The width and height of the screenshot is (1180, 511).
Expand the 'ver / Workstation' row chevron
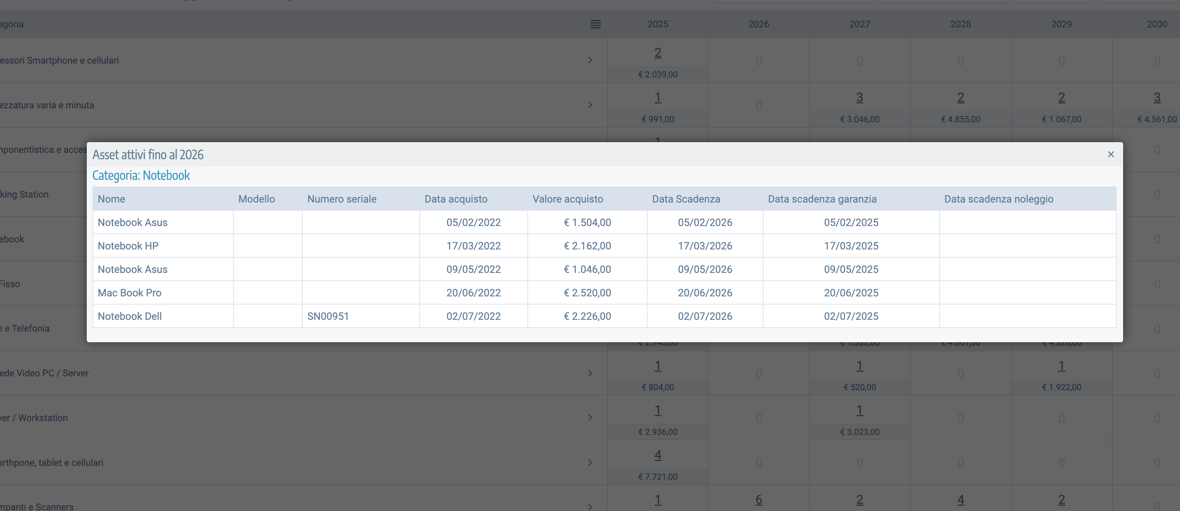pos(590,418)
